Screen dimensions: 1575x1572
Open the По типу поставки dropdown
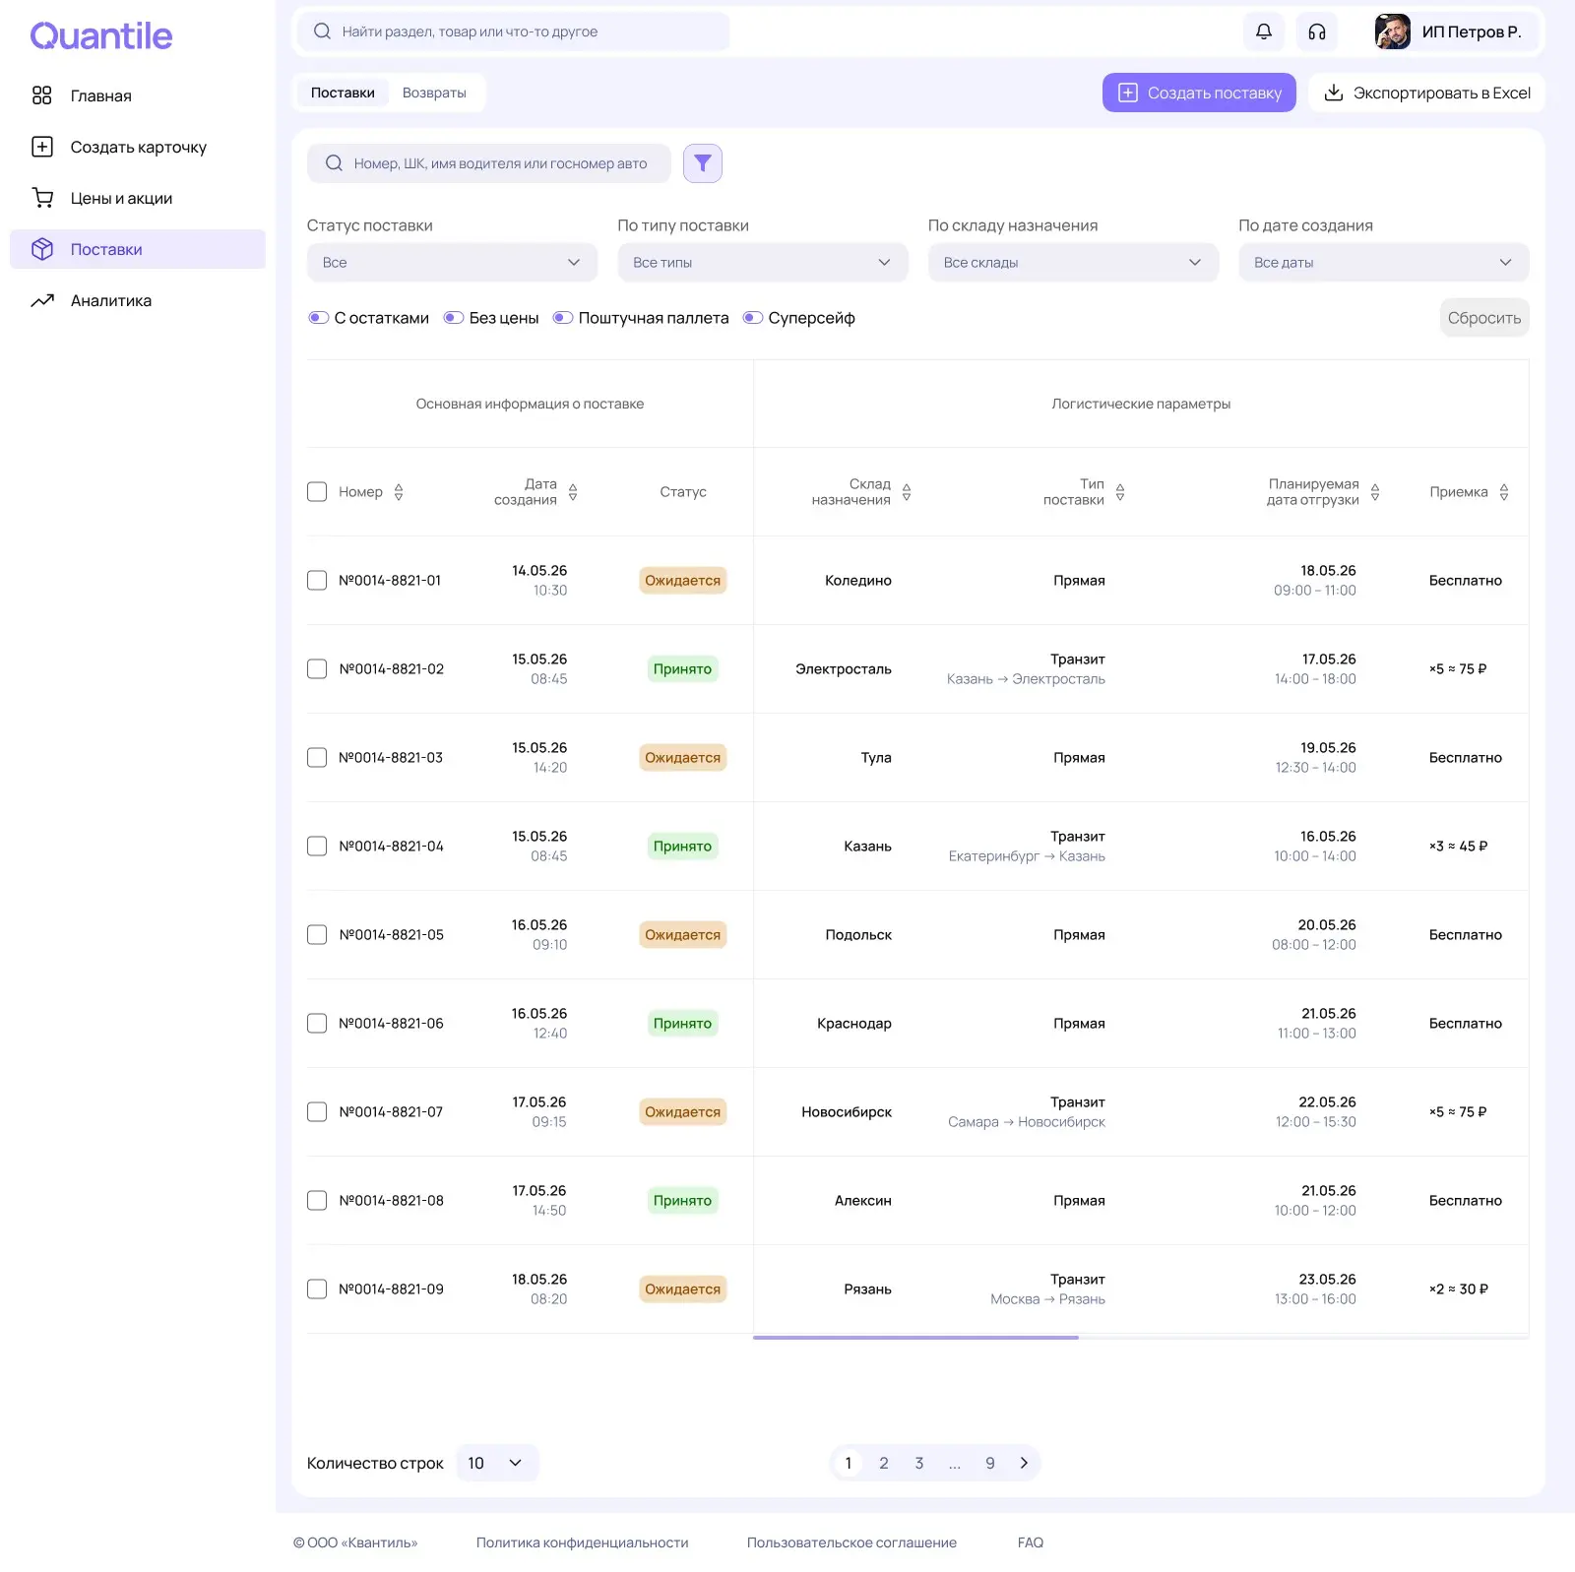coord(763,263)
